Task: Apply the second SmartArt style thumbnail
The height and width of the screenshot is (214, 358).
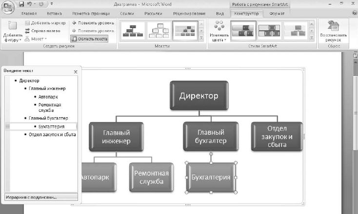Action: 269,31
